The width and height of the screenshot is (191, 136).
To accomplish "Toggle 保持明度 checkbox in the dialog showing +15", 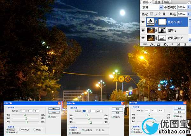I will [70, 133].
